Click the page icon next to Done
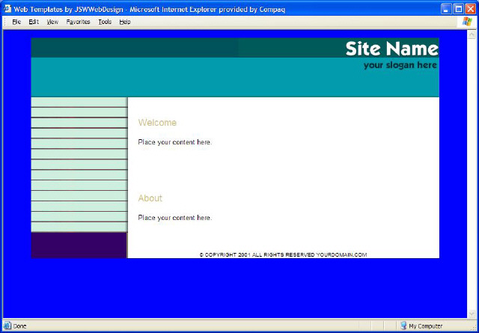 click(7, 326)
